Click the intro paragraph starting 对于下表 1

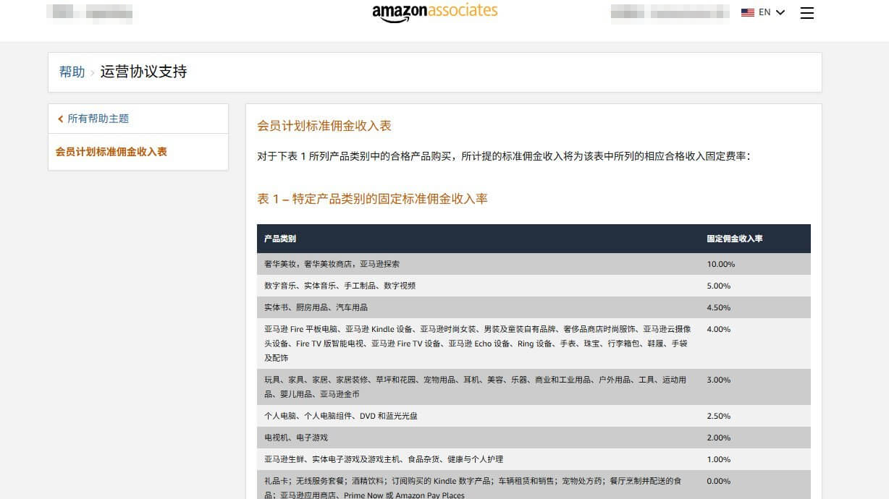click(504, 155)
